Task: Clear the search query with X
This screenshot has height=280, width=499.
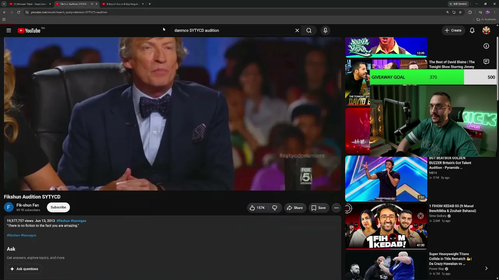Action: click(297, 30)
